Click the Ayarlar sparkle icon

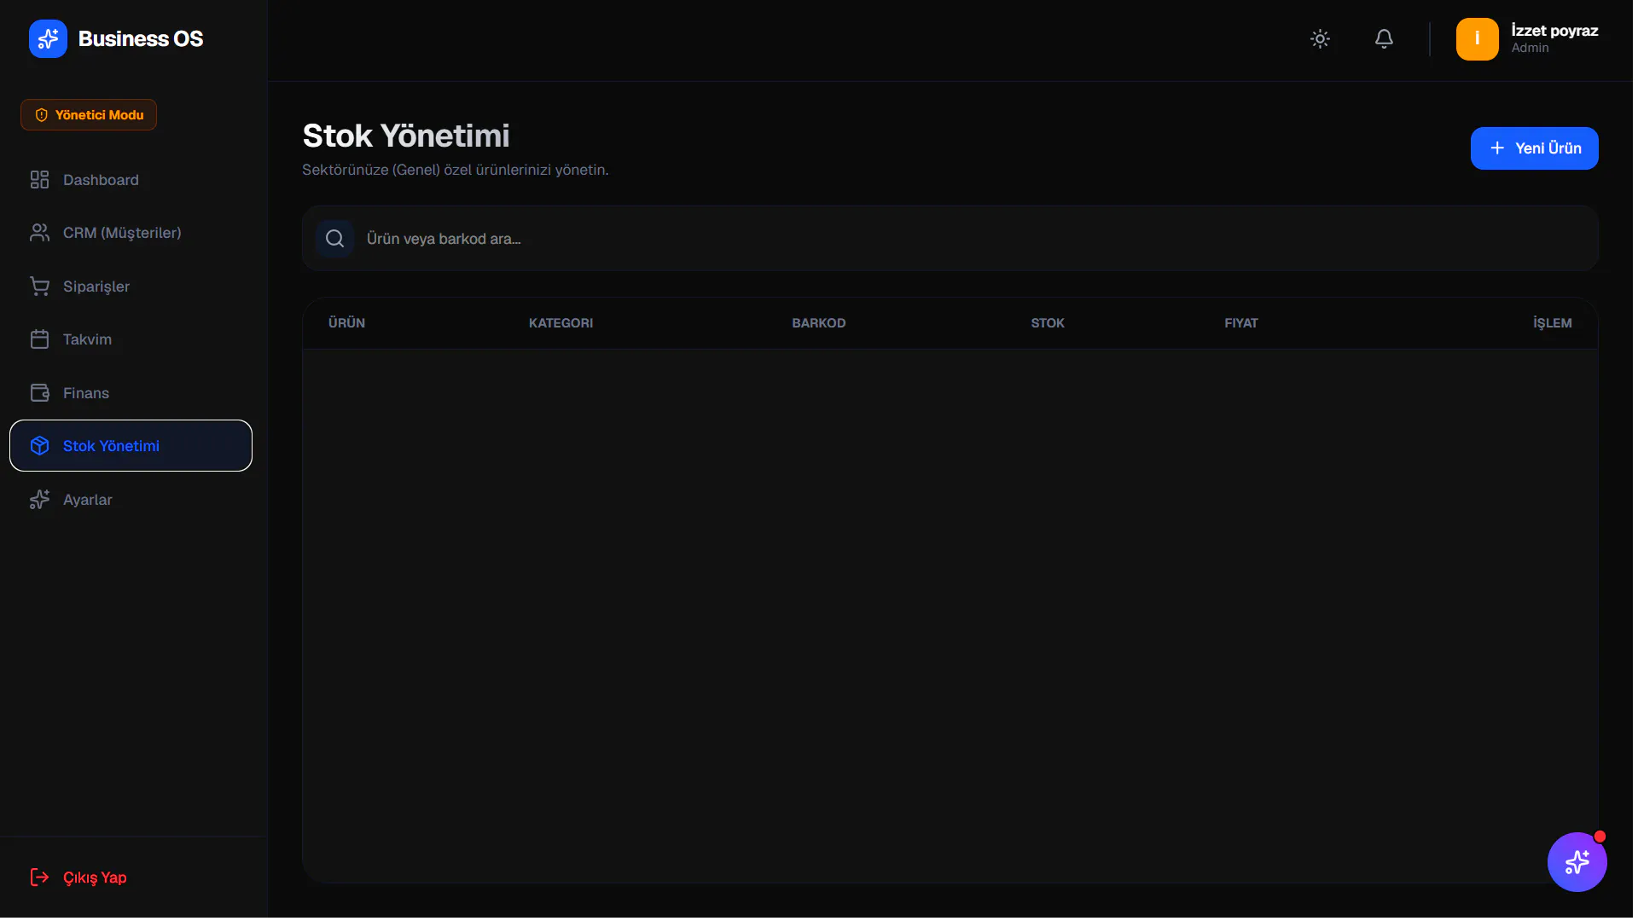[39, 500]
